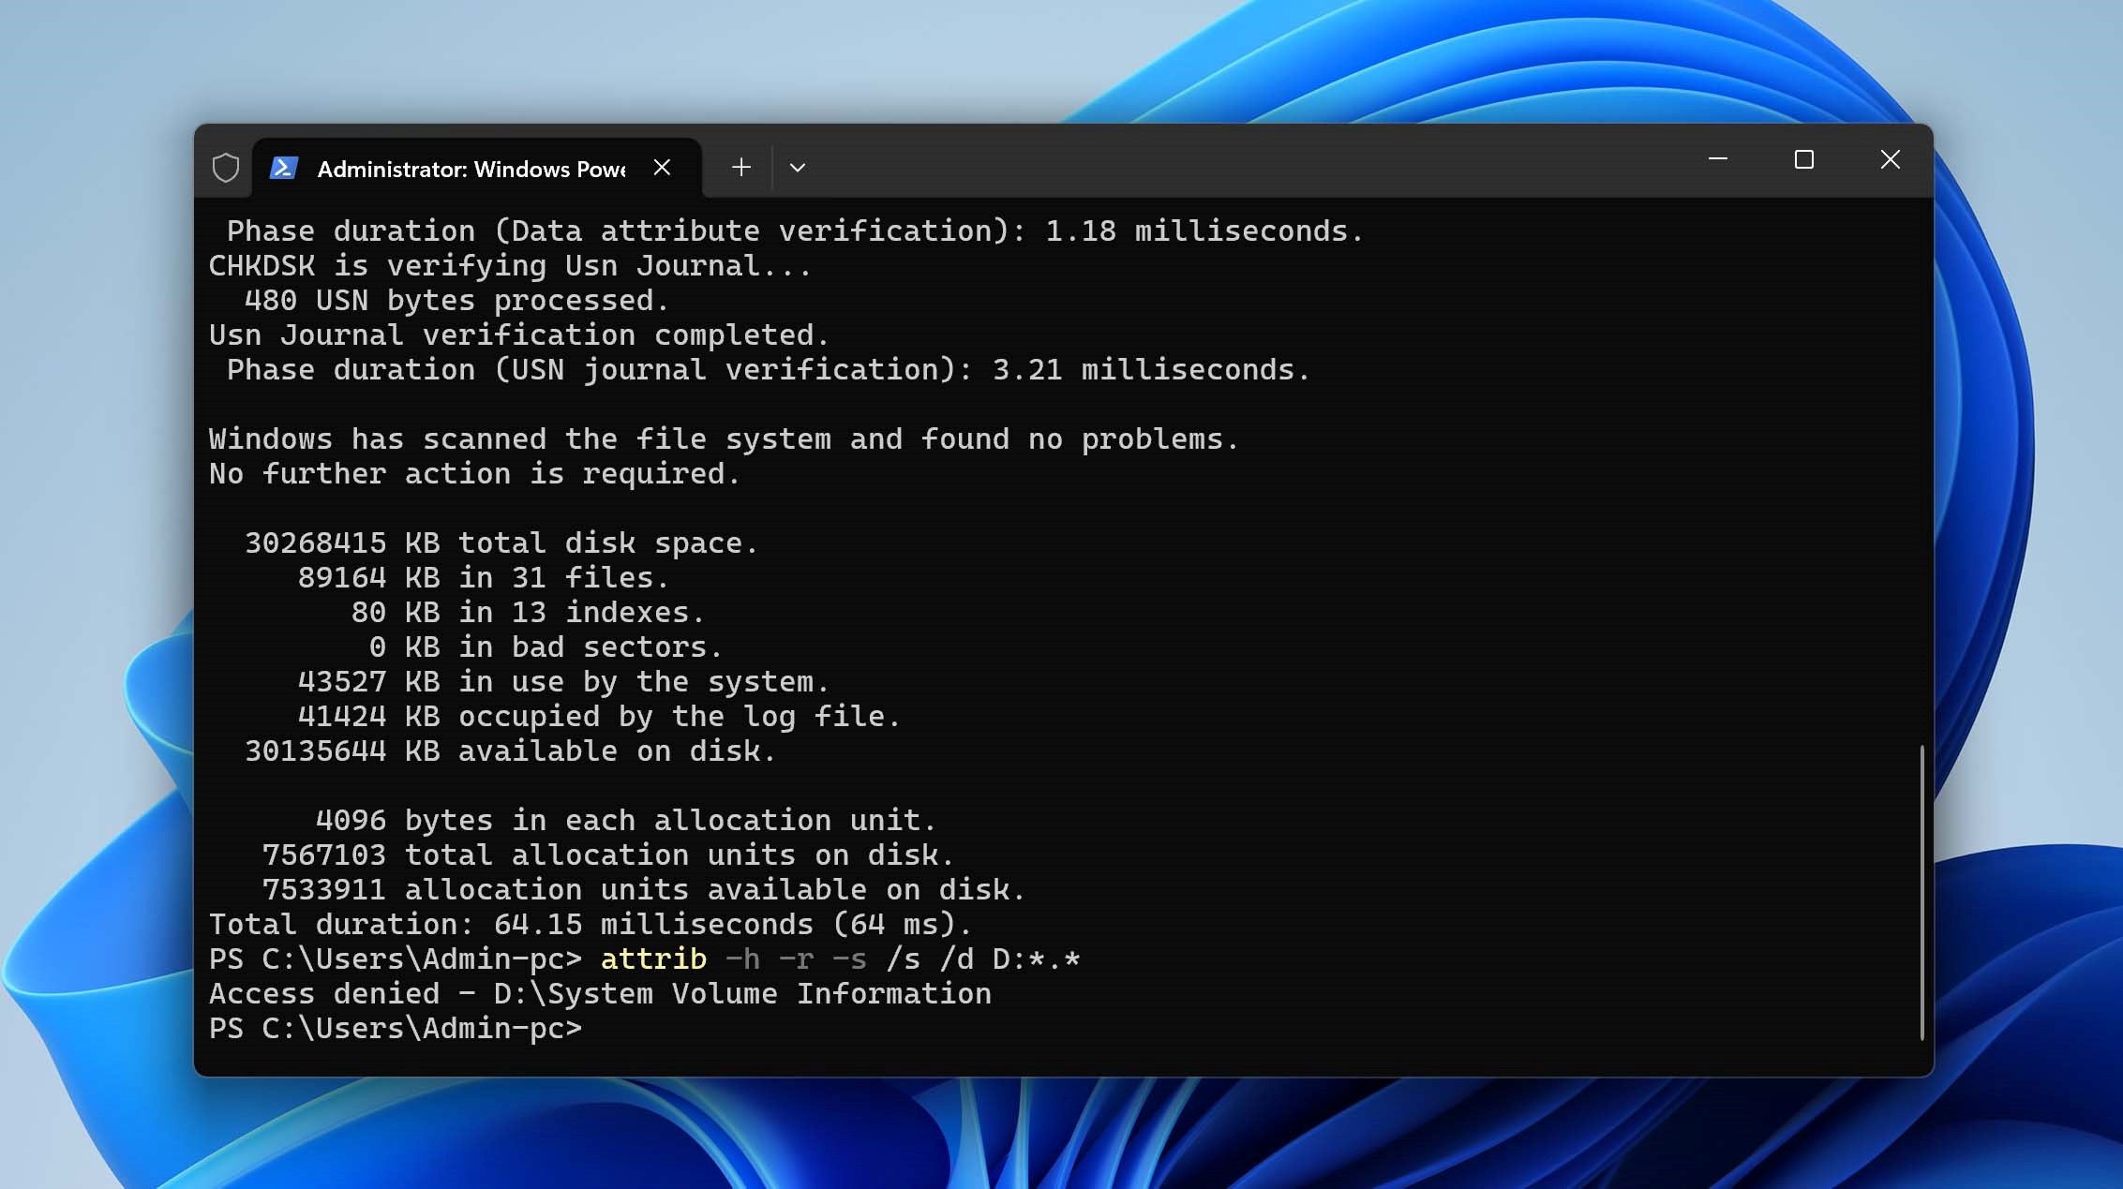Click "43527 KB in use by the system." line
This screenshot has width=2123, height=1189.
pos(563,682)
